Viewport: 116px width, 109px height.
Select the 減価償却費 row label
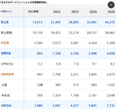[x=7, y=74]
